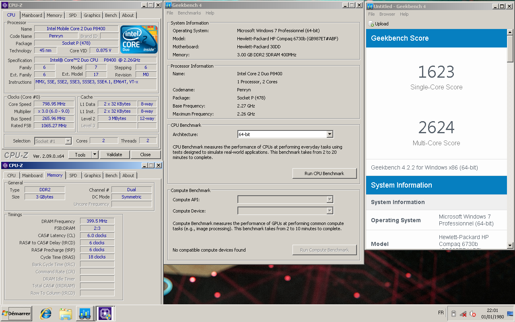The height and width of the screenshot is (322, 515).
Task: Switch to CPU-Z taskbar icon
Action: (105, 313)
